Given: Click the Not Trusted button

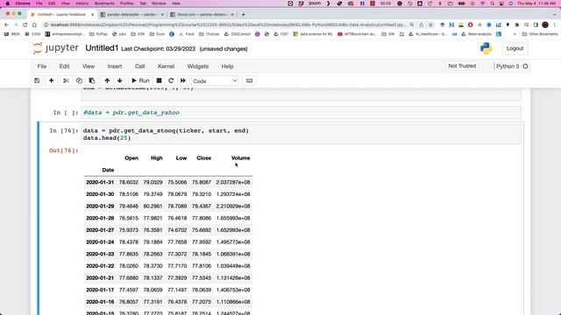Looking at the screenshot, I should [x=462, y=66].
